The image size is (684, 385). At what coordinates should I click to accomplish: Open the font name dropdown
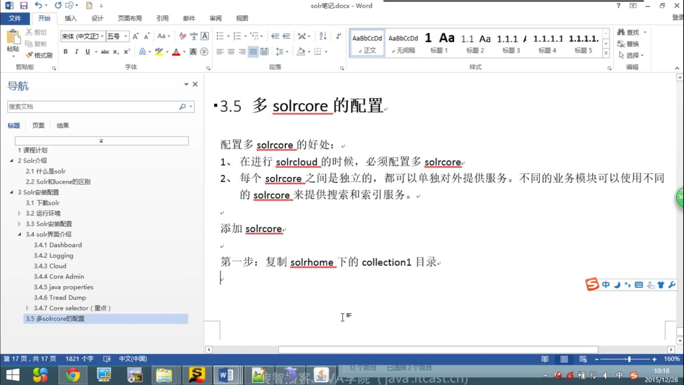102,36
